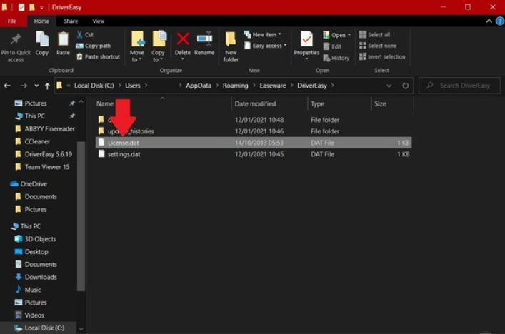Click Select none

click(x=378, y=46)
